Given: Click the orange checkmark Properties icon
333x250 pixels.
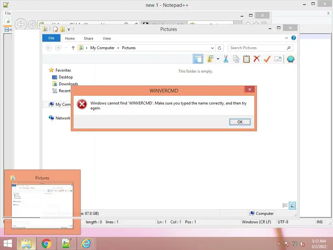Looking at the screenshot, I should tap(267, 59).
